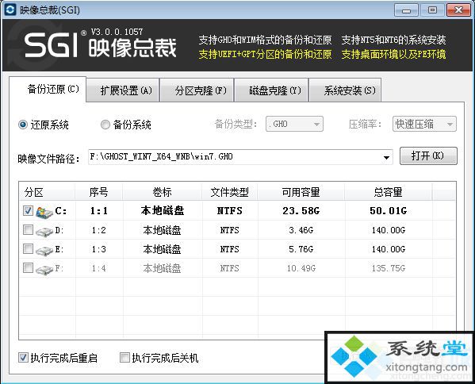Close the 映像总裁 window
This screenshot has width=475, height=384.
[x=458, y=10]
